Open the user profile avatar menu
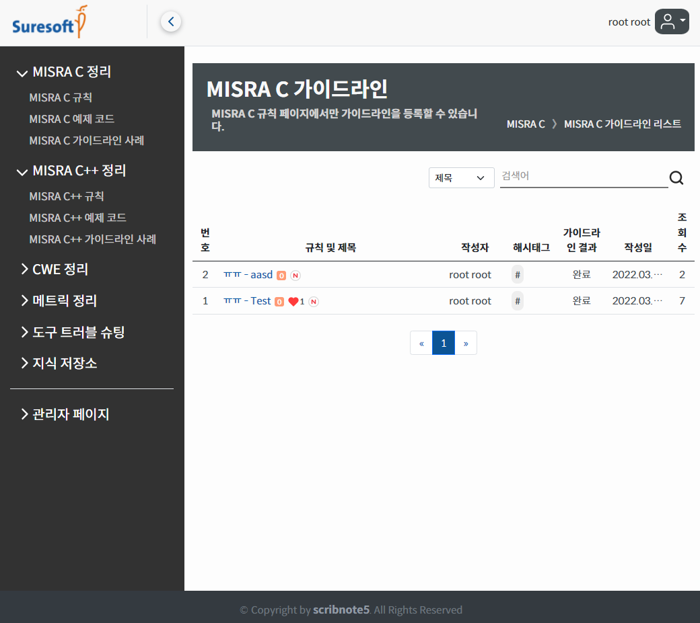Screen dimensions: 700x623 point(671,22)
